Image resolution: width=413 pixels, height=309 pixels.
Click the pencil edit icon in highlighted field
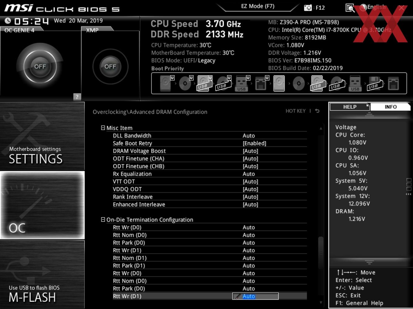tap(238, 296)
